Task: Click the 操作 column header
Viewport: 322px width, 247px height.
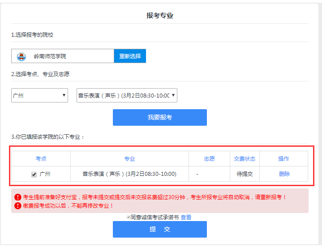Action: (x=283, y=159)
